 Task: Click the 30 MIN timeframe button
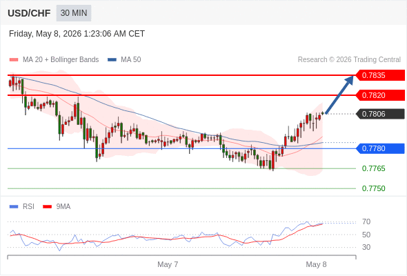74,13
